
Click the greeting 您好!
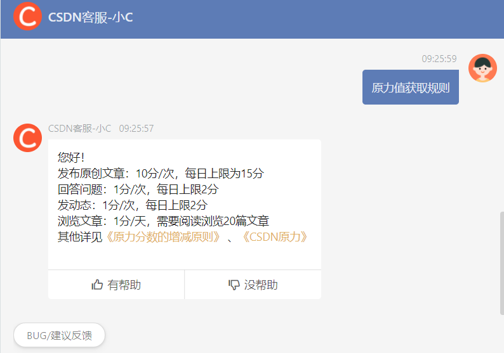[71, 158]
